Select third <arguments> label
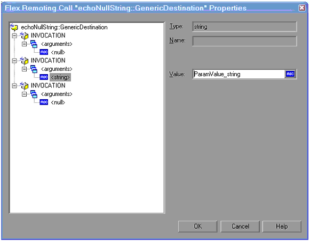The height and width of the screenshot is (241, 310). click(57, 94)
